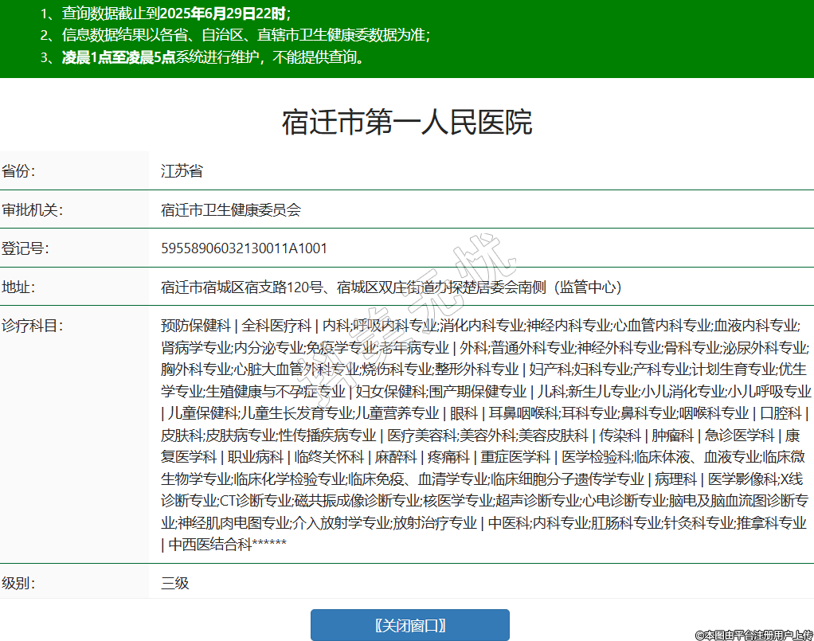Click the 级别 field label
This screenshot has width=814, height=641.
18,583
